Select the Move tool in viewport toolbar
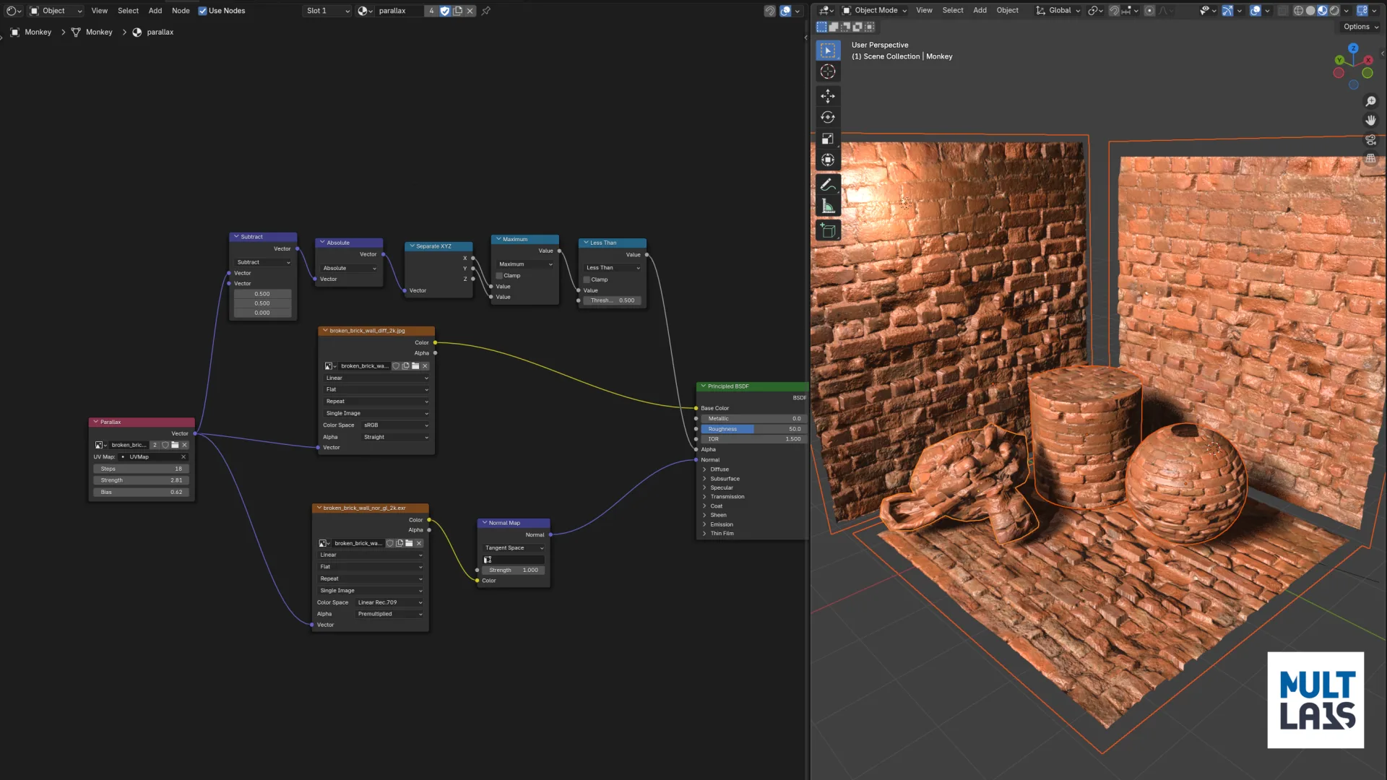The width and height of the screenshot is (1387, 780). click(x=828, y=95)
